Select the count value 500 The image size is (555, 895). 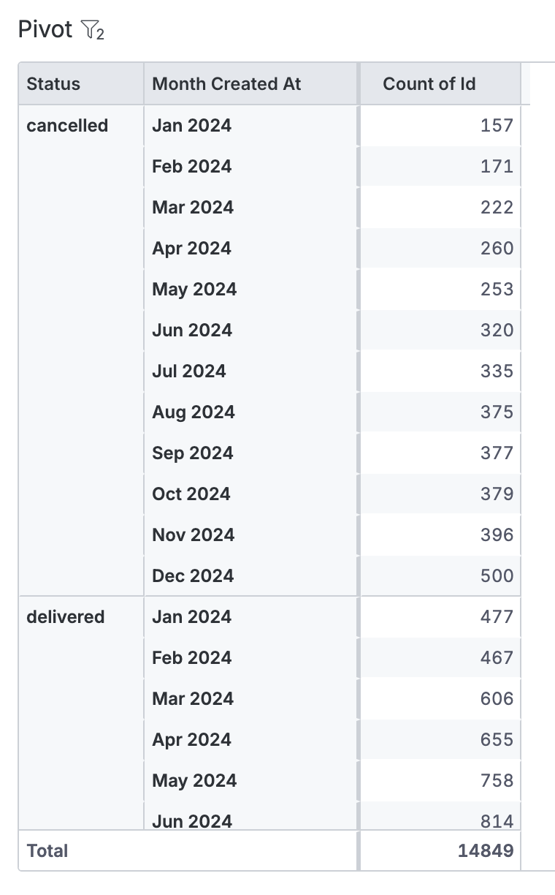pyautogui.click(x=497, y=576)
